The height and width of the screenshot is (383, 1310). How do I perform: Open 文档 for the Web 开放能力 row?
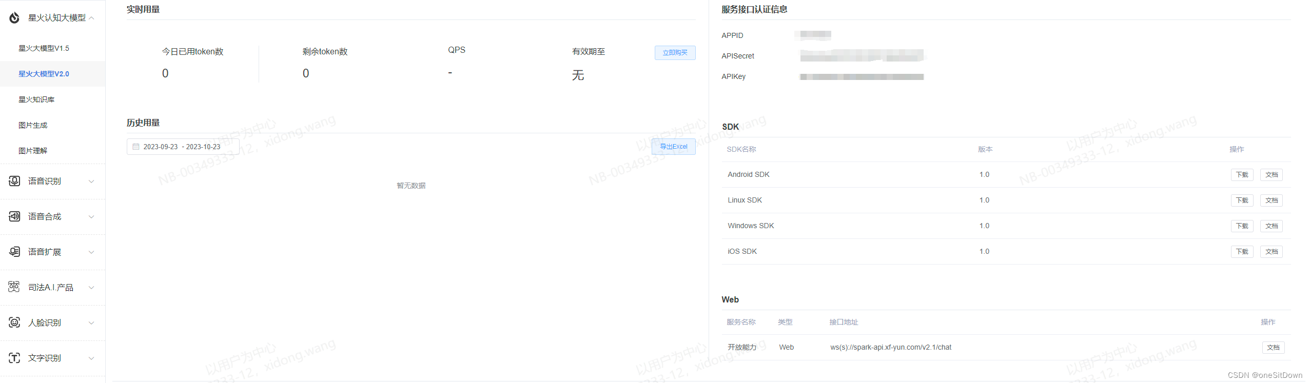coord(1273,348)
